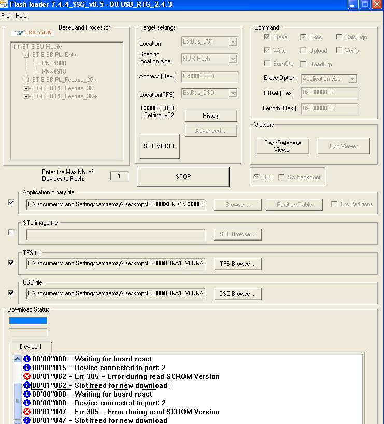This screenshot has width=384, height=424.
Task: Click the Ericsson logo in BaseBand Processor panel
Action: pos(32,32)
